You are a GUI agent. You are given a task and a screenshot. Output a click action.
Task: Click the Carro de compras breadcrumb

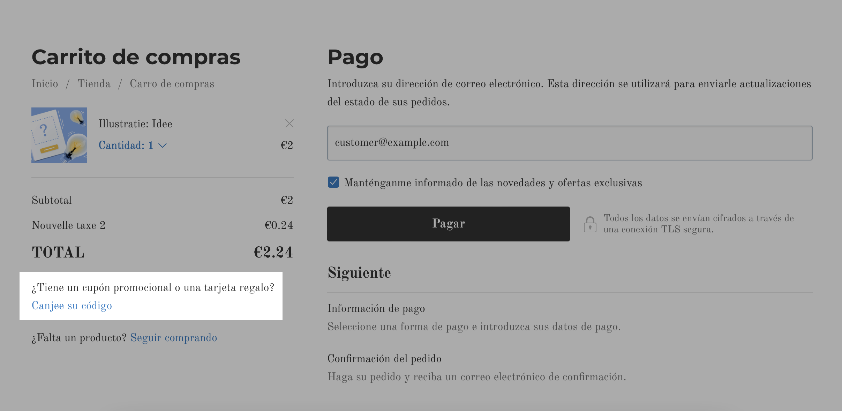click(172, 84)
